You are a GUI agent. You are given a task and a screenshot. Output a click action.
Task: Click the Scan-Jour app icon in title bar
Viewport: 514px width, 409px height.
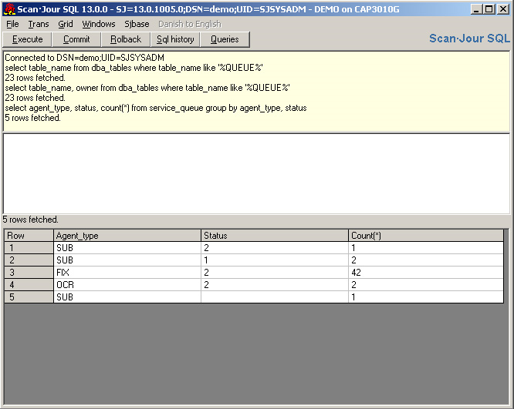[x=9, y=9]
